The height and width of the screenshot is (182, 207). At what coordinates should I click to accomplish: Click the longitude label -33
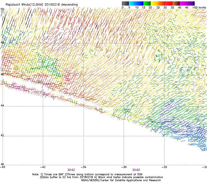pyautogui.click(x=164, y=167)
